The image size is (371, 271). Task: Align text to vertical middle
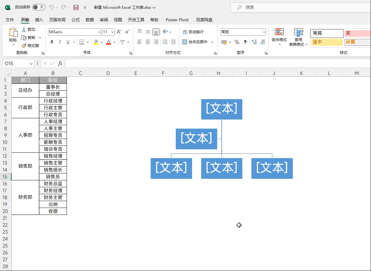pyautogui.click(x=148, y=32)
